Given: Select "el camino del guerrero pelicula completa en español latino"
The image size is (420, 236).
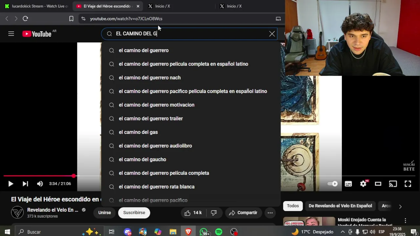Looking at the screenshot, I should click(x=191, y=64).
